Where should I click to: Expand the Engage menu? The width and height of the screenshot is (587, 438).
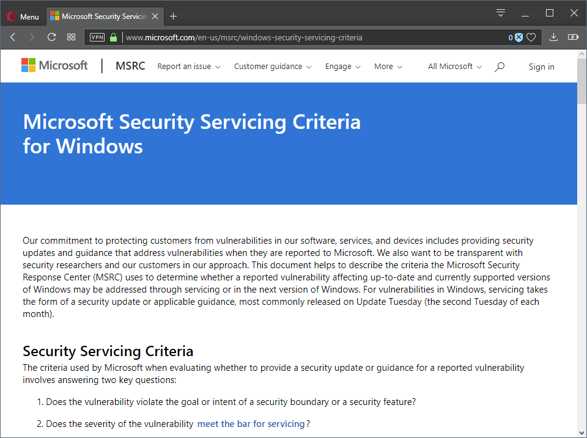click(x=342, y=66)
